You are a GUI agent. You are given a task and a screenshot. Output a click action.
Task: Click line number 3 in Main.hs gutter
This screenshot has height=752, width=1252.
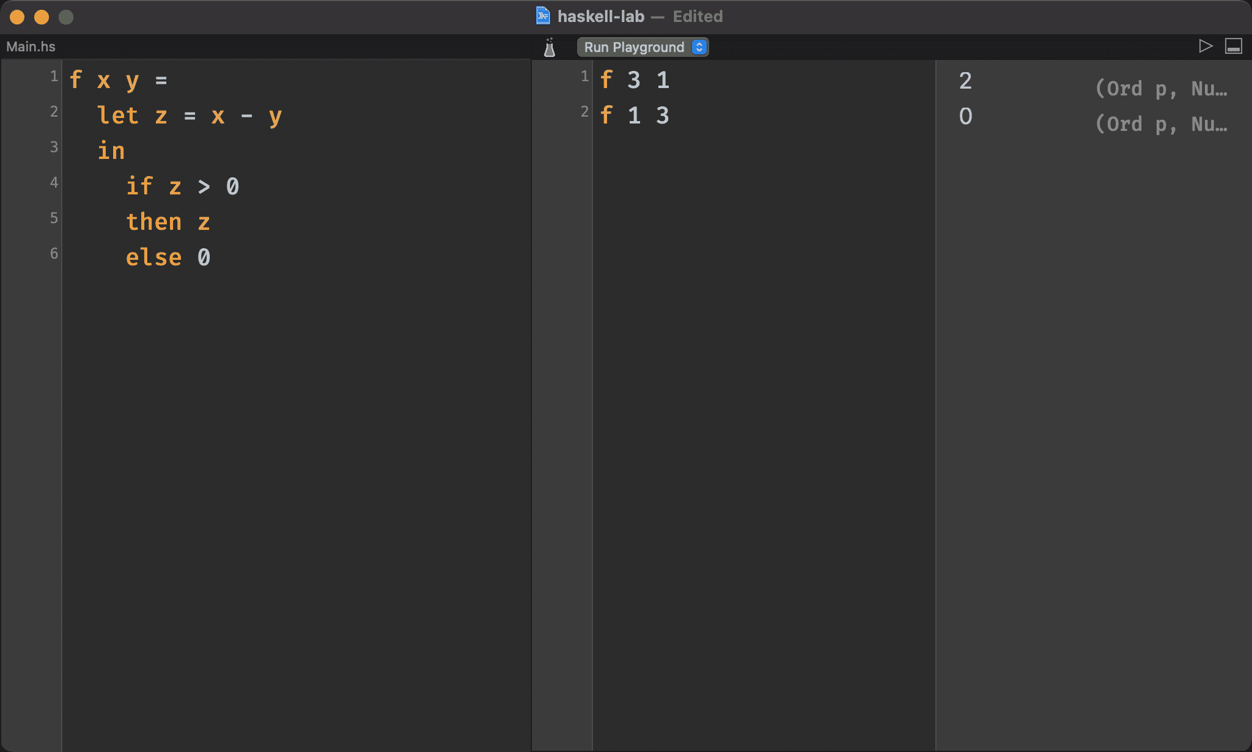coord(54,147)
